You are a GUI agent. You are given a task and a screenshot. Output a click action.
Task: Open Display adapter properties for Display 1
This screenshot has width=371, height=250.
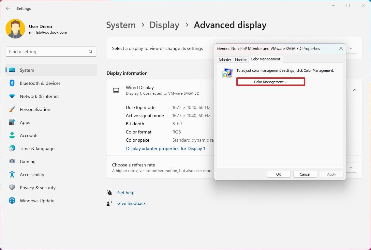[166, 148]
